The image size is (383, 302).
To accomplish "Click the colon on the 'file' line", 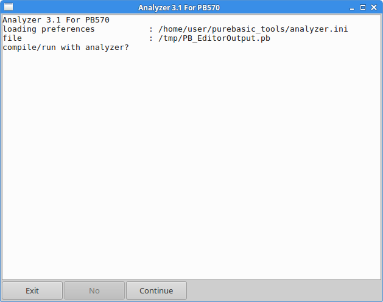I will (151, 38).
